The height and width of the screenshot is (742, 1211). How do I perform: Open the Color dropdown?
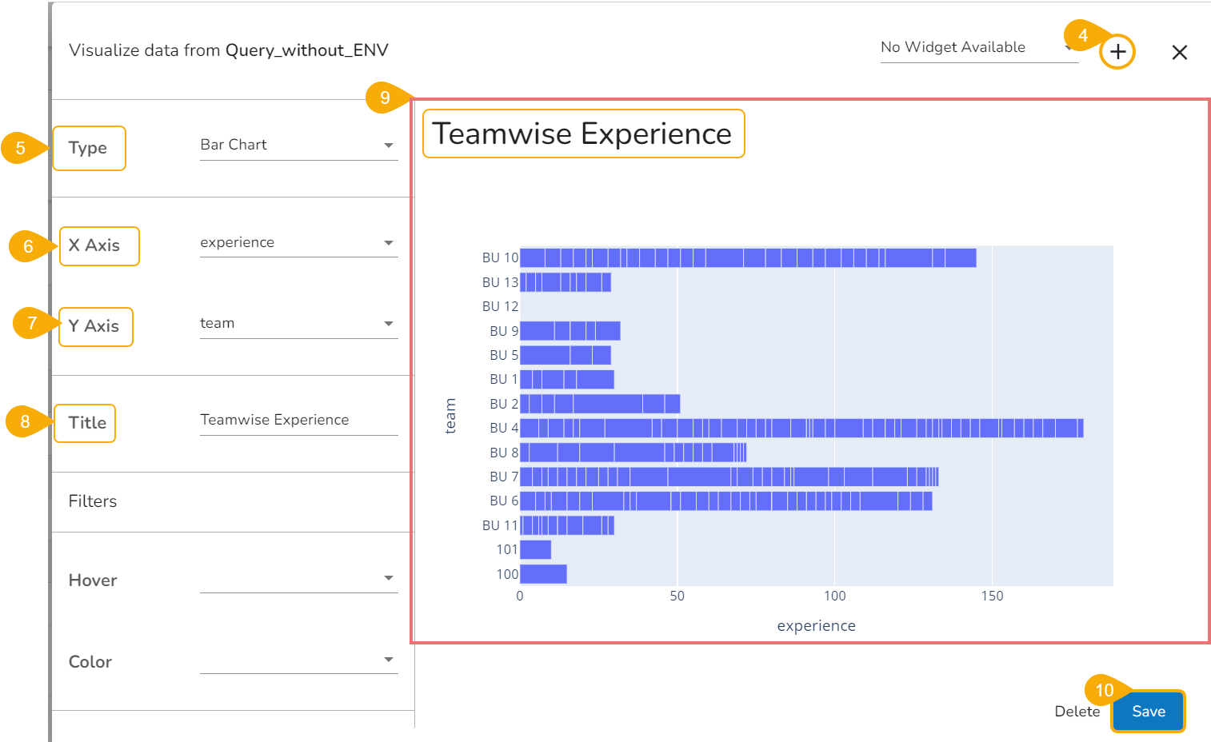pyautogui.click(x=298, y=660)
